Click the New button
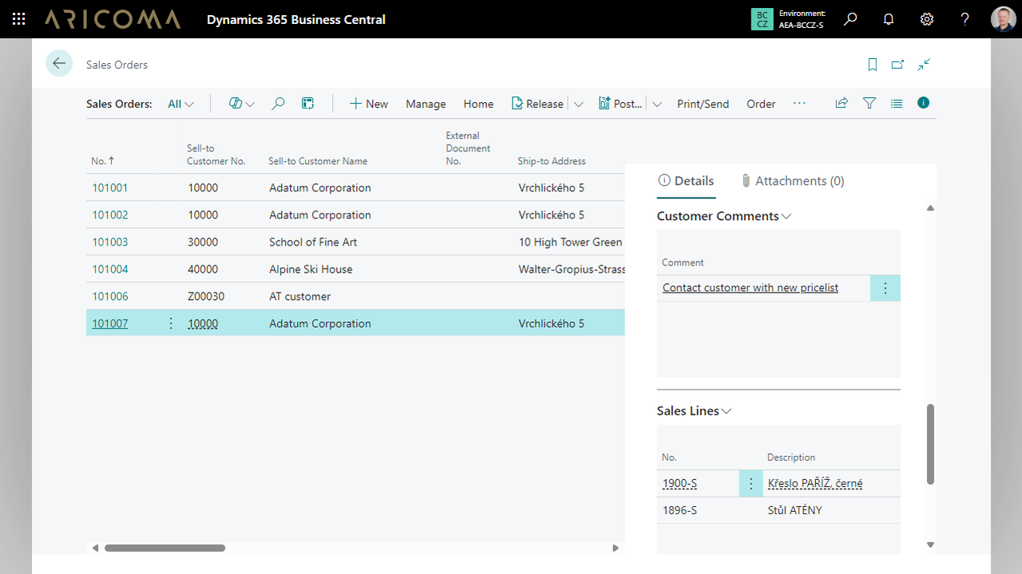This screenshot has width=1022, height=574. (369, 104)
